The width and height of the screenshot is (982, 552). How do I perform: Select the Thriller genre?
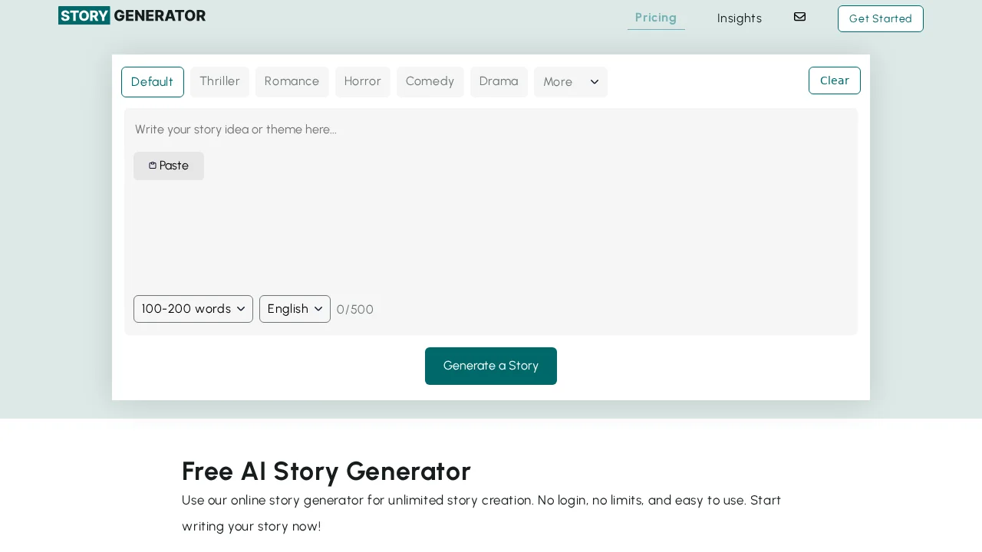coord(219,81)
